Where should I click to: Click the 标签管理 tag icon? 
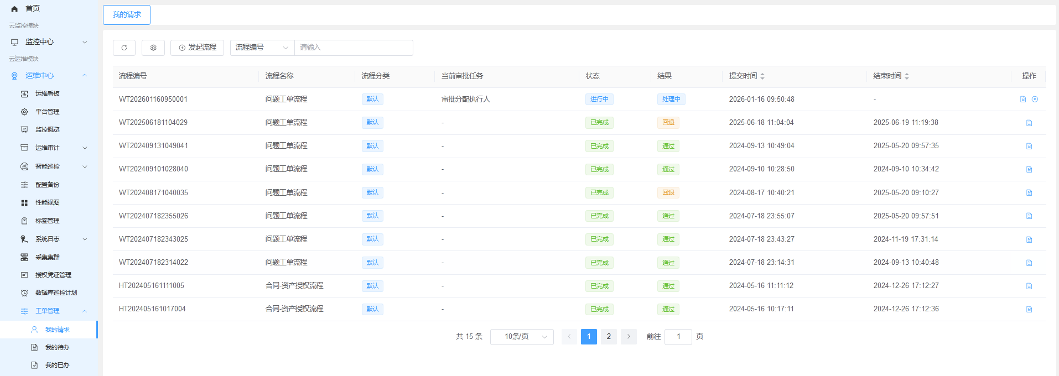[24, 221]
